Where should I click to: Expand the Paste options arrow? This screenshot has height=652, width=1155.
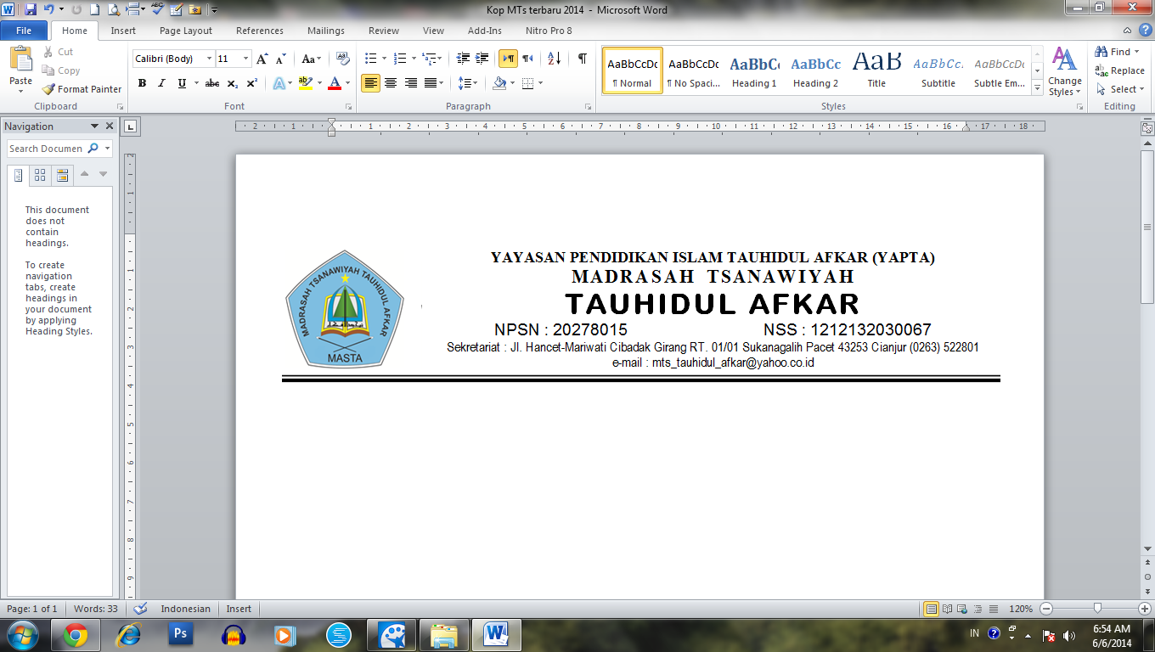point(20,91)
